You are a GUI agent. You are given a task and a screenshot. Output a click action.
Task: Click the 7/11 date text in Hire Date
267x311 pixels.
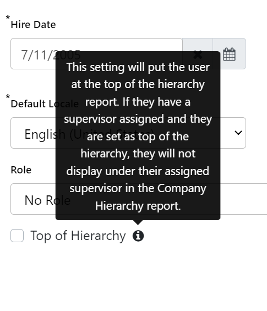(37, 55)
